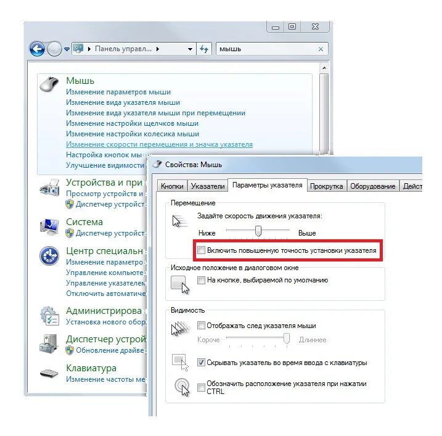Check На кнопке, выбираемой по умолчанию
Viewport: 442px width, 436px height.
(x=201, y=280)
